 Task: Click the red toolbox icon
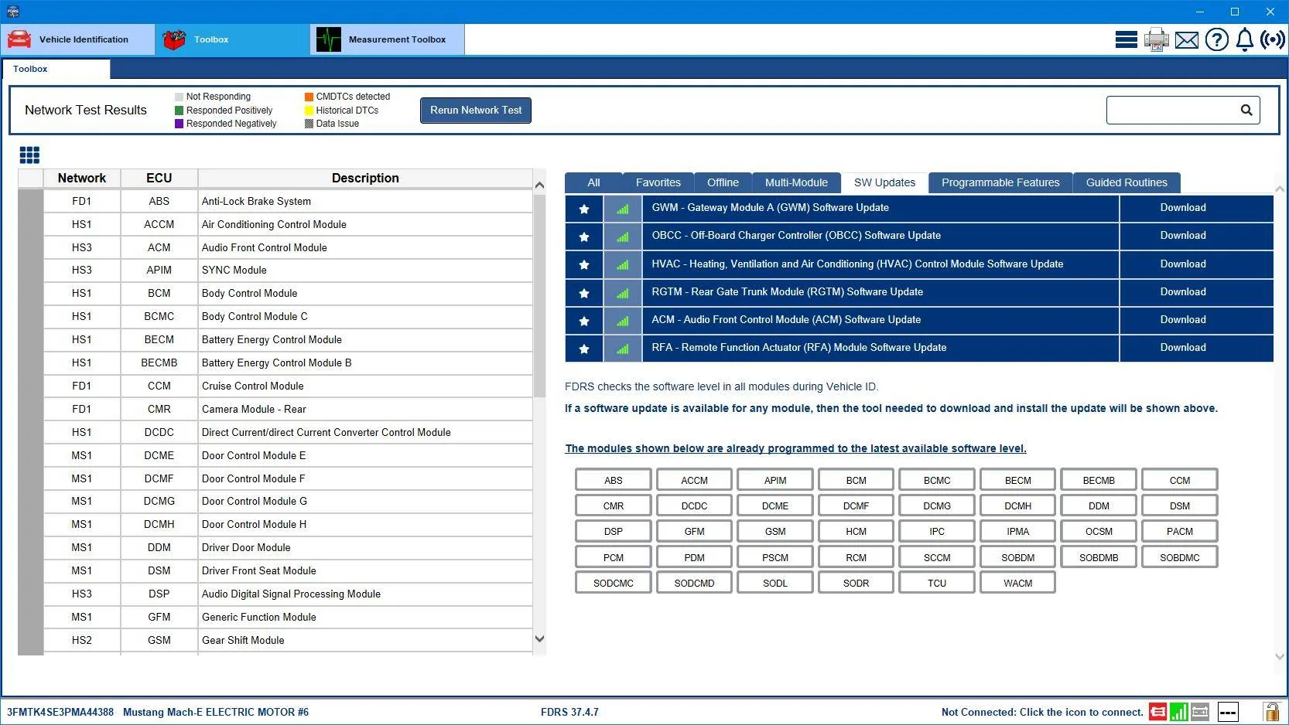174,39
